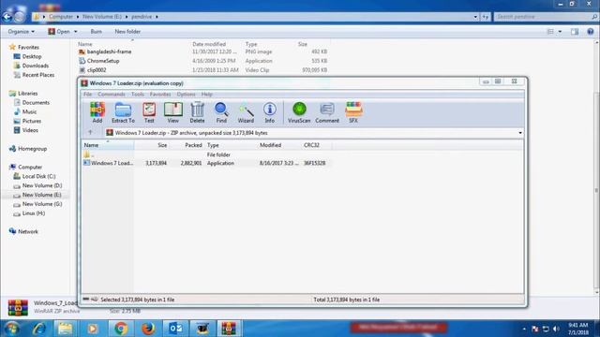
Task: Open the Organize dropdown in Explorer
Action: click(x=21, y=32)
